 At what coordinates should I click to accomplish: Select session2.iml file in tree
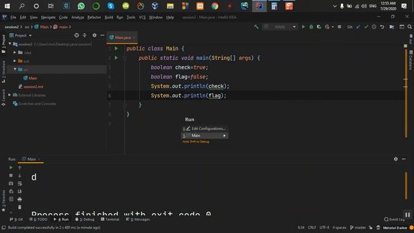[x=31, y=86]
